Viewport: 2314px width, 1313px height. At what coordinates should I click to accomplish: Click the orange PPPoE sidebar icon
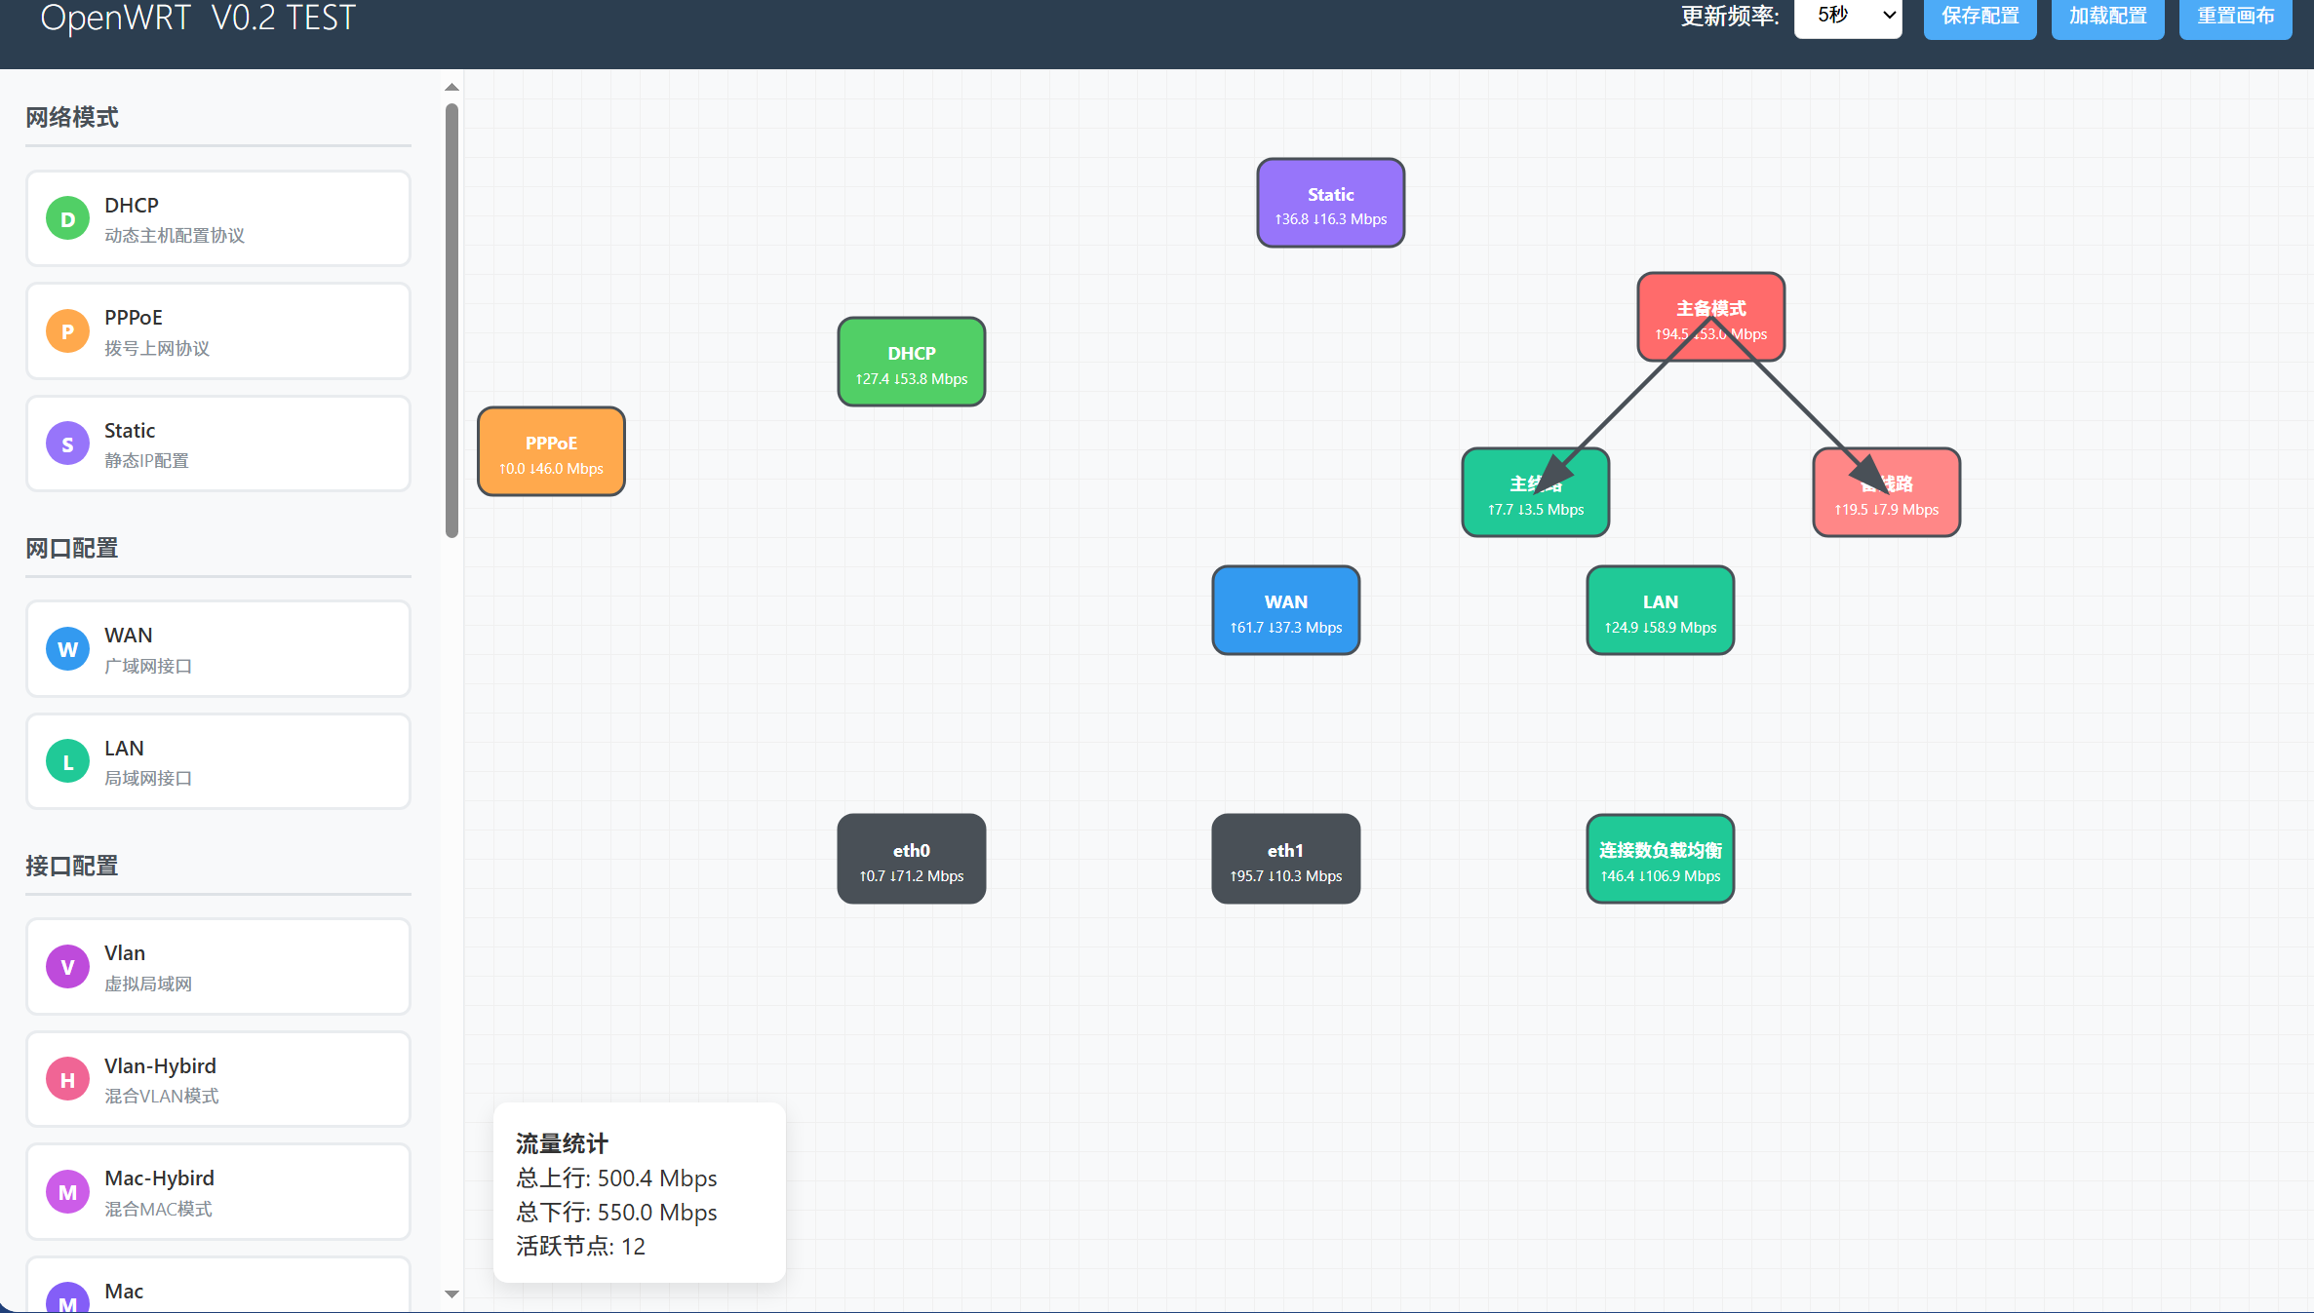(x=67, y=331)
